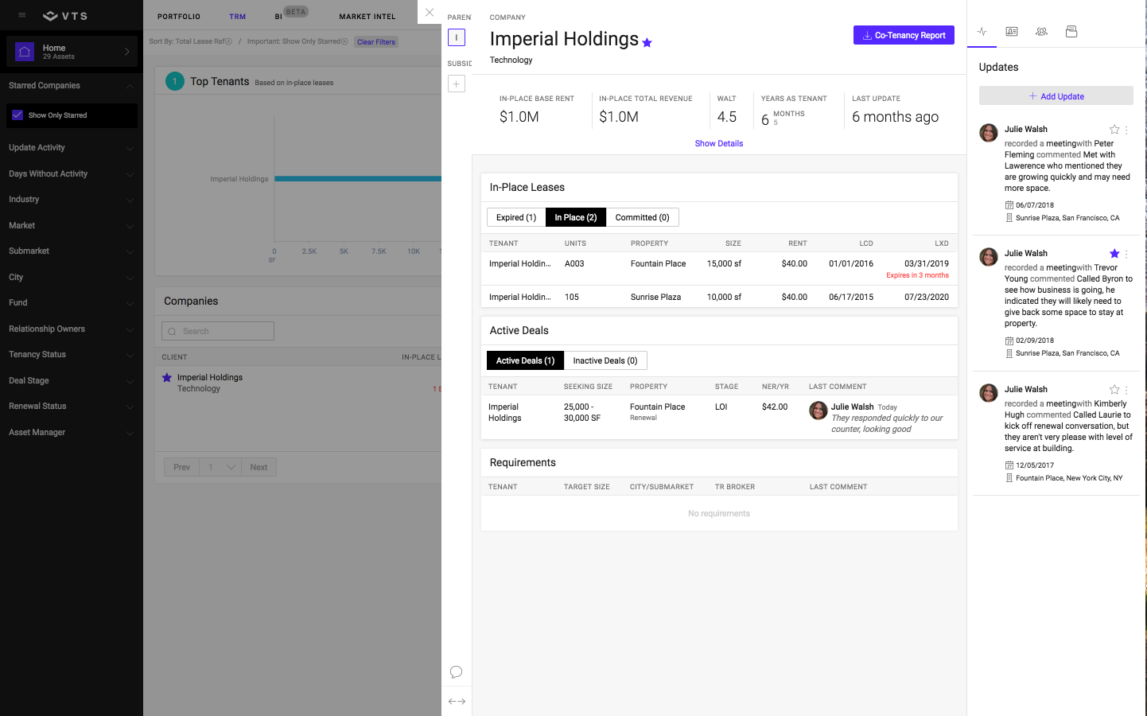The image size is (1147, 716).
Task: Star the Peter Fleming meeting update
Action: [x=1114, y=130]
